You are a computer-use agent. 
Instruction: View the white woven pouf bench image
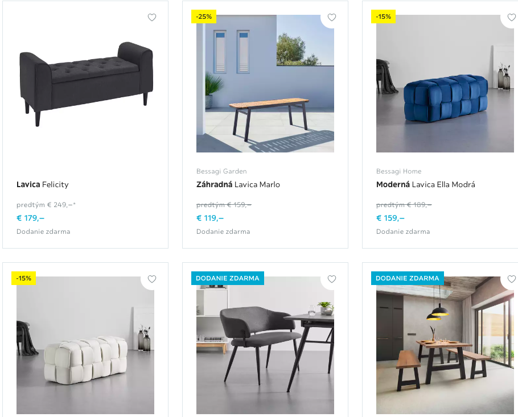(85, 345)
